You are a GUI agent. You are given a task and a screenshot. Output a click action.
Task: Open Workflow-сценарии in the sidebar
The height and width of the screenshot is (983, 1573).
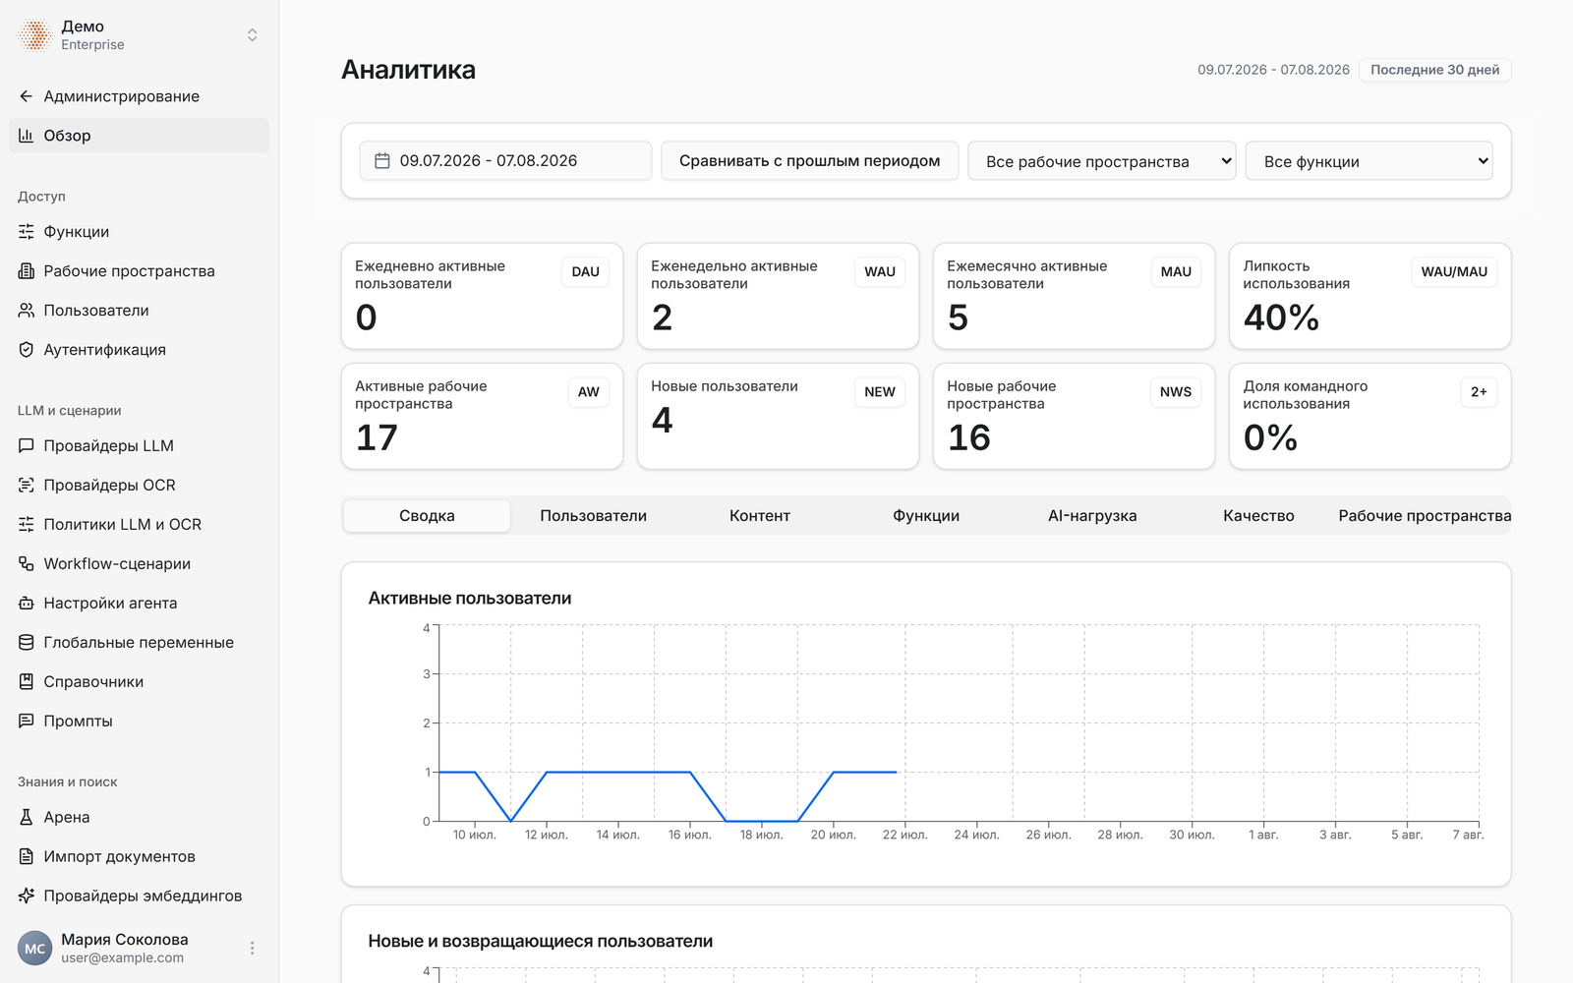(140, 564)
